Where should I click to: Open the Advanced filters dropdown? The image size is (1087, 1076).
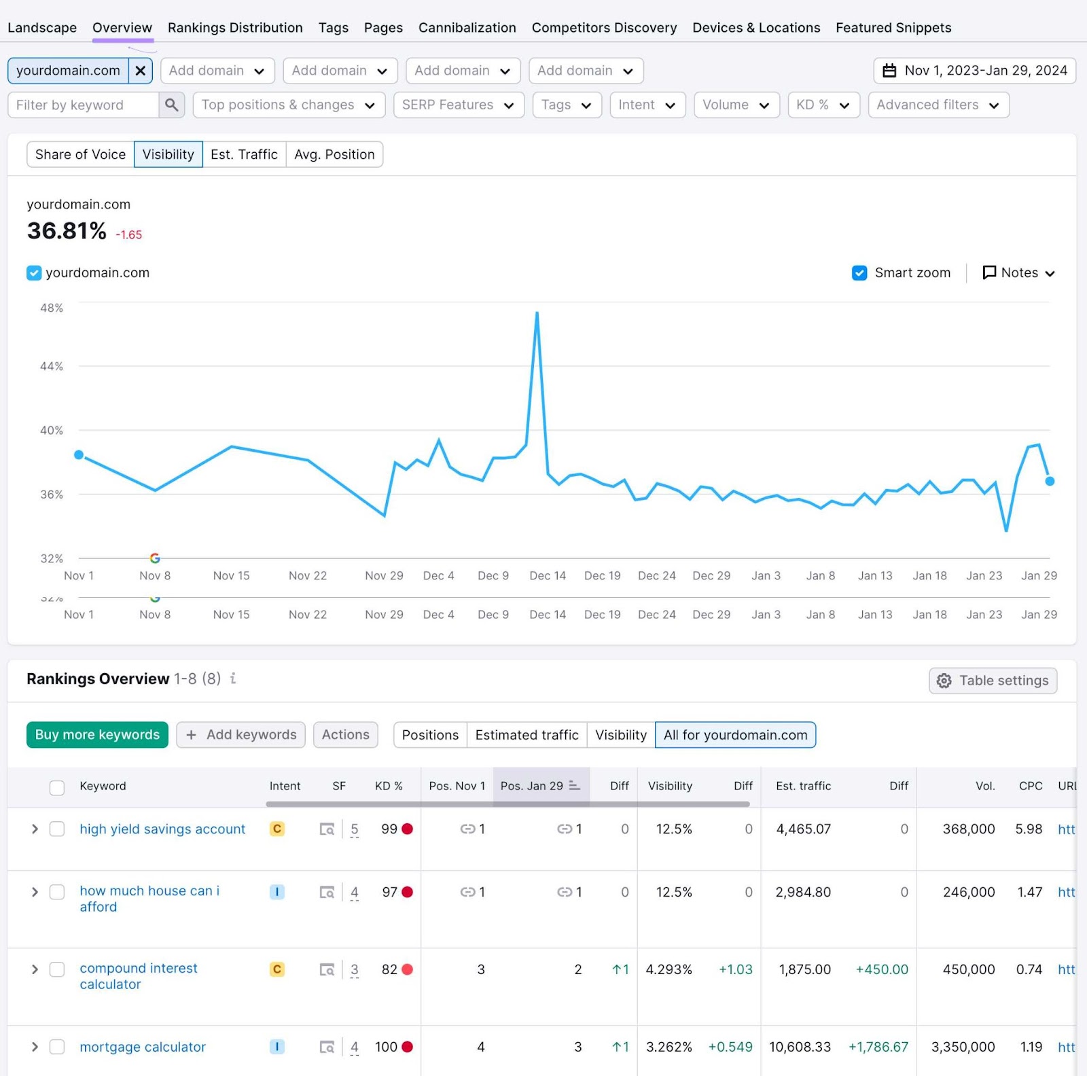click(938, 105)
